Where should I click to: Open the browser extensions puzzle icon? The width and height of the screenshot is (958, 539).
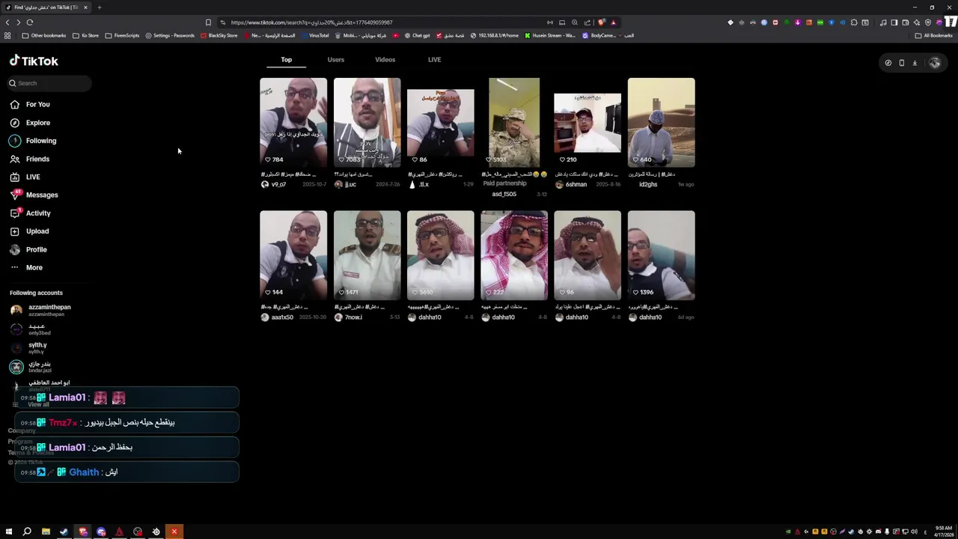[854, 22]
